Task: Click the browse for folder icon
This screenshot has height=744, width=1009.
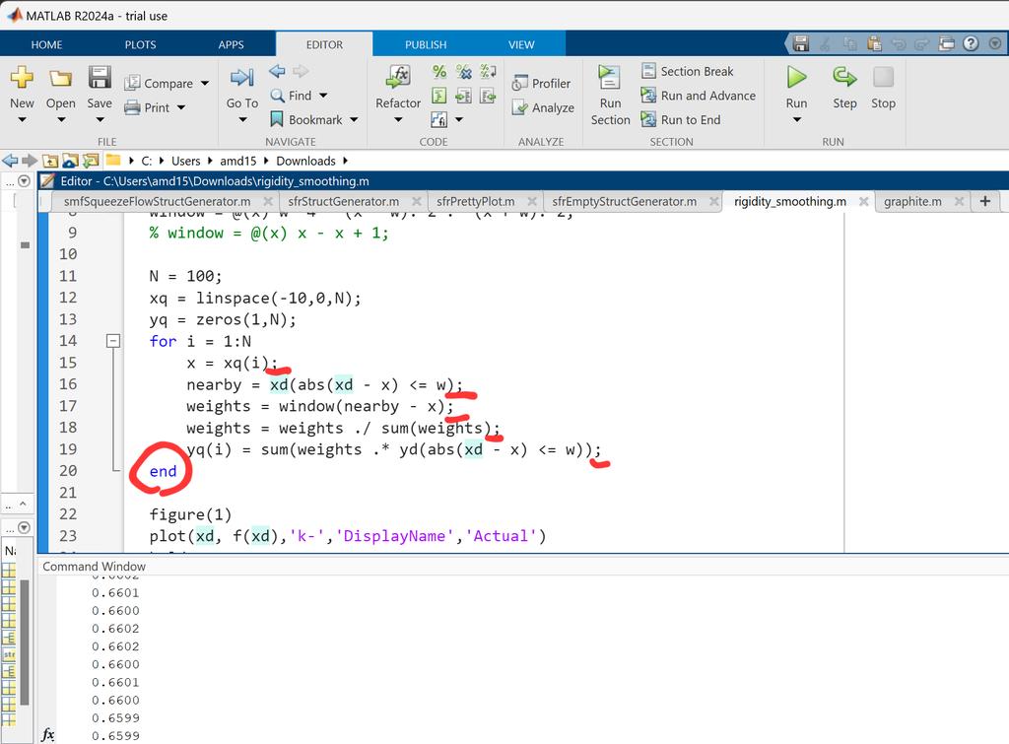Action: (91, 161)
